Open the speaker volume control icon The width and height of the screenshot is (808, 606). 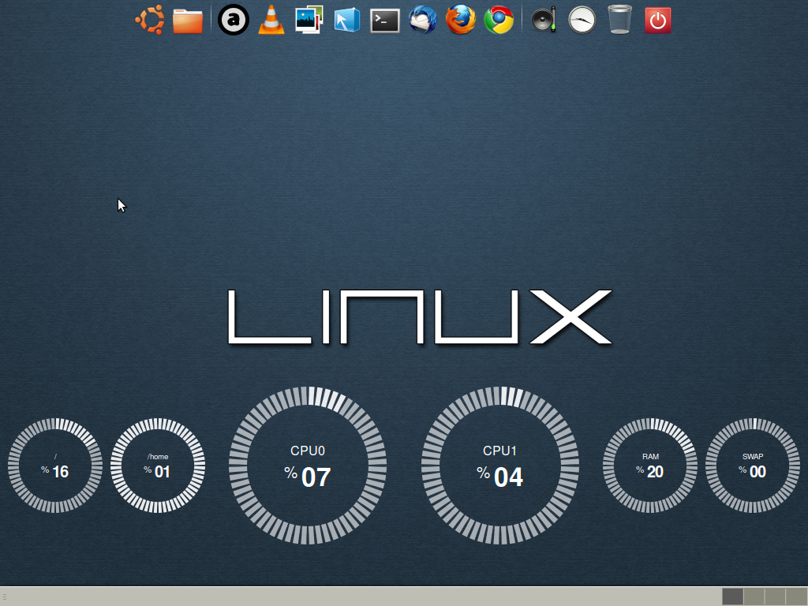pos(544,20)
